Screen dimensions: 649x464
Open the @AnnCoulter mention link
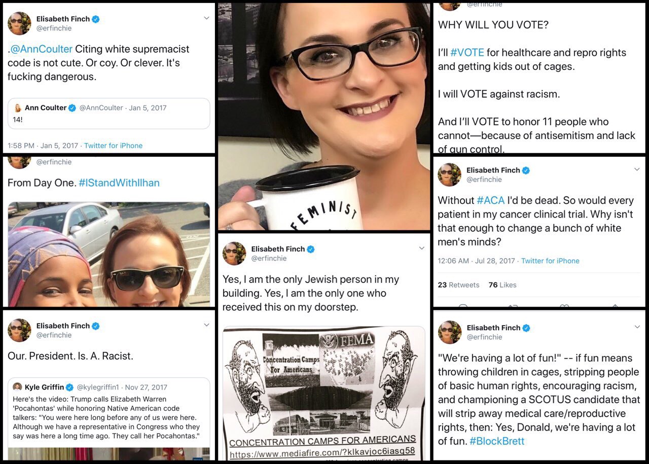(x=42, y=49)
